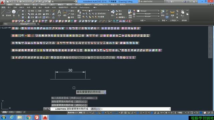The width and height of the screenshot is (214, 120).
Task: Add a new layout with plus button
Action: click(24, 112)
